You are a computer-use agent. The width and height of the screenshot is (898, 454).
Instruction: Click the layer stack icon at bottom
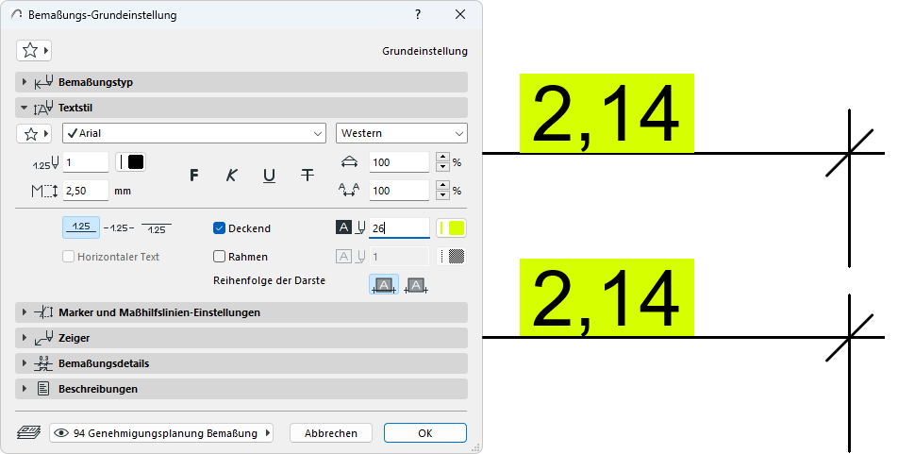28,433
